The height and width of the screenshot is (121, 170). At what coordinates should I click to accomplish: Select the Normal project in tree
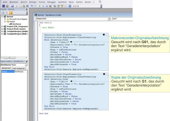[10, 17]
